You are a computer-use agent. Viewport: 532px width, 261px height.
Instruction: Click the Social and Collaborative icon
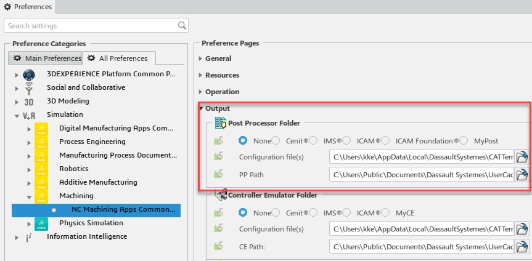click(29, 88)
